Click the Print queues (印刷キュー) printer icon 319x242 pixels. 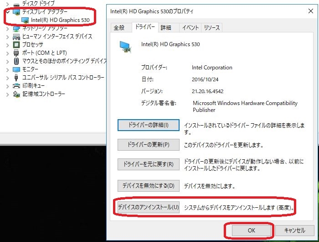coord(16,86)
